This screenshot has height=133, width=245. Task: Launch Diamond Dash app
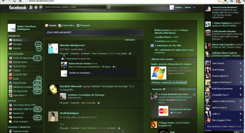20,83
